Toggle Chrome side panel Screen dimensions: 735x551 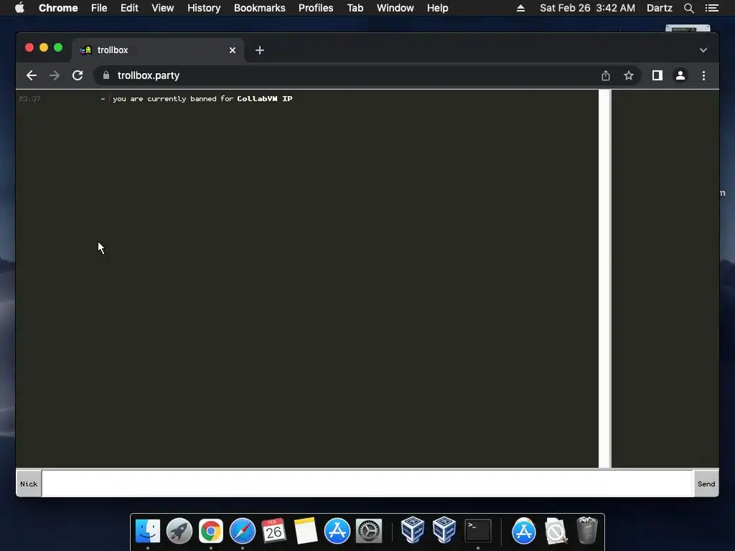point(657,75)
